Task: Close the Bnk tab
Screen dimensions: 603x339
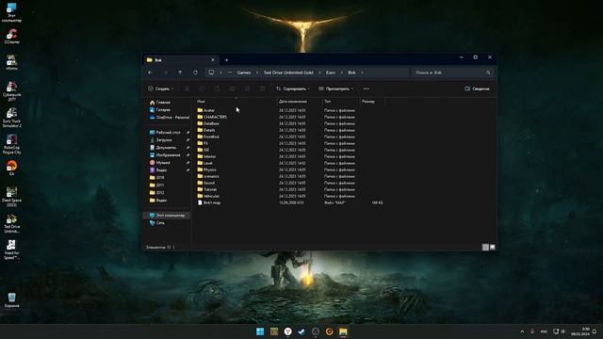Action: click(213, 60)
